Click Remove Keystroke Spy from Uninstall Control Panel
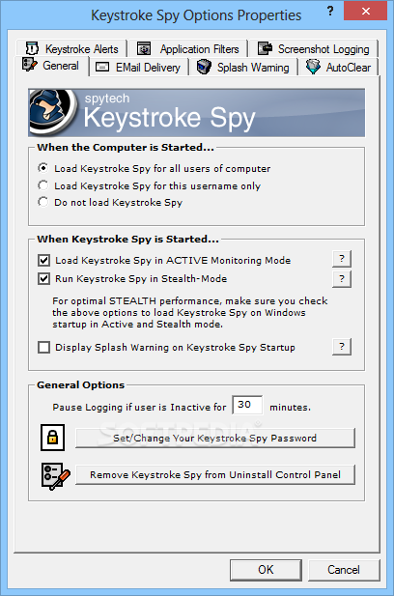Screen dimensions: 394x596 (x=215, y=474)
